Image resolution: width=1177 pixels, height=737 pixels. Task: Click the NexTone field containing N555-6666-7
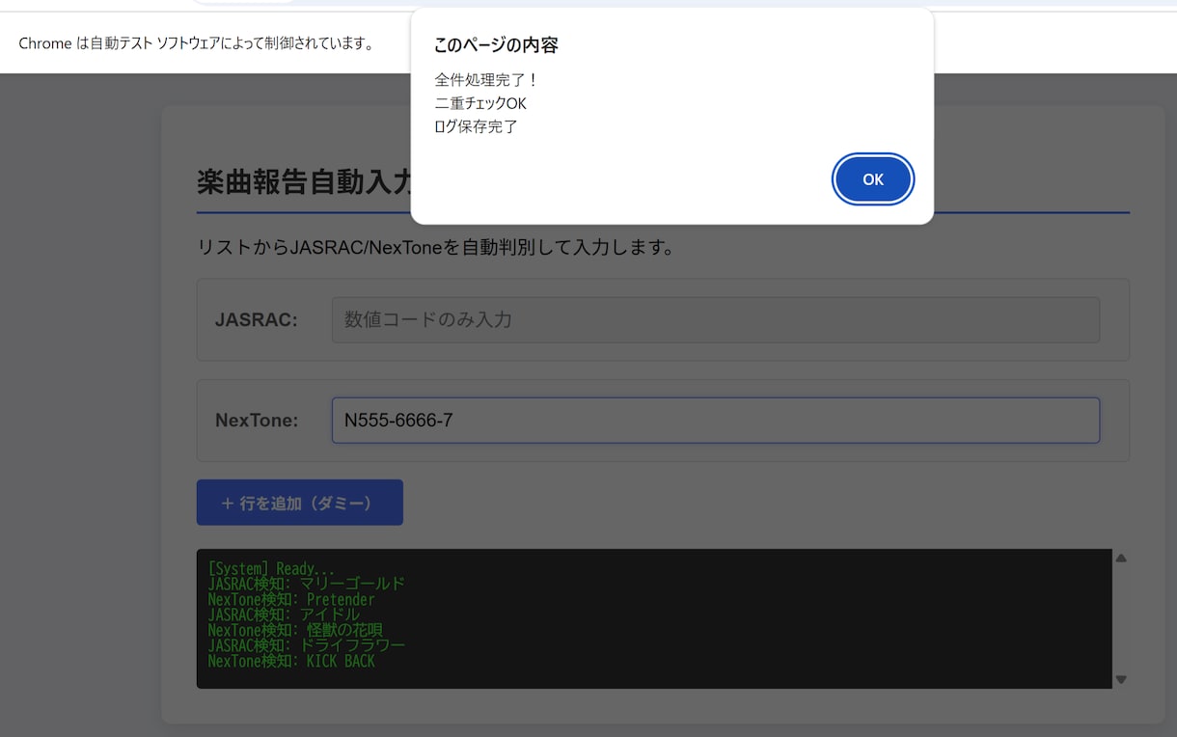[716, 421]
